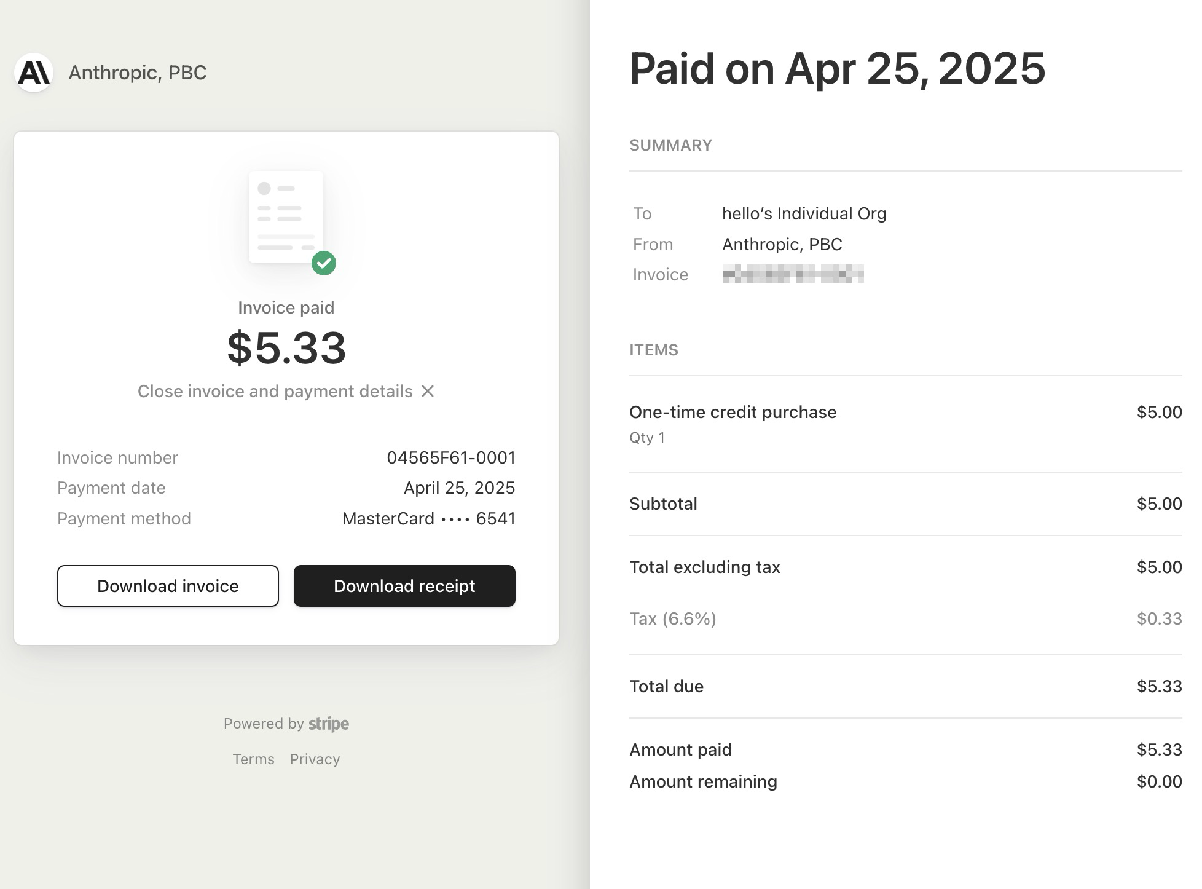Click hello's Individual Org recipient
The height and width of the screenshot is (889, 1202).
pyautogui.click(x=804, y=213)
